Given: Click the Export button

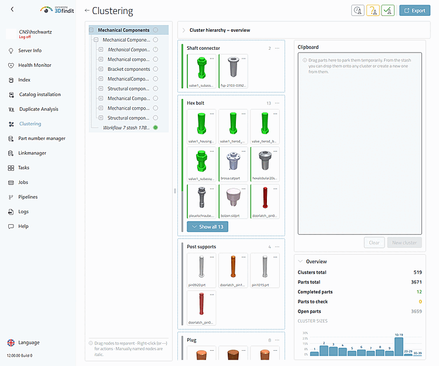Looking at the screenshot, I should point(414,11).
